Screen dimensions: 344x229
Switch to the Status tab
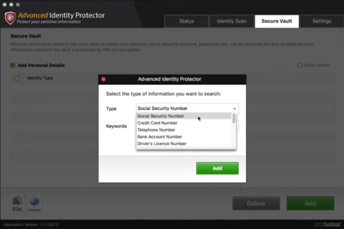click(x=187, y=21)
